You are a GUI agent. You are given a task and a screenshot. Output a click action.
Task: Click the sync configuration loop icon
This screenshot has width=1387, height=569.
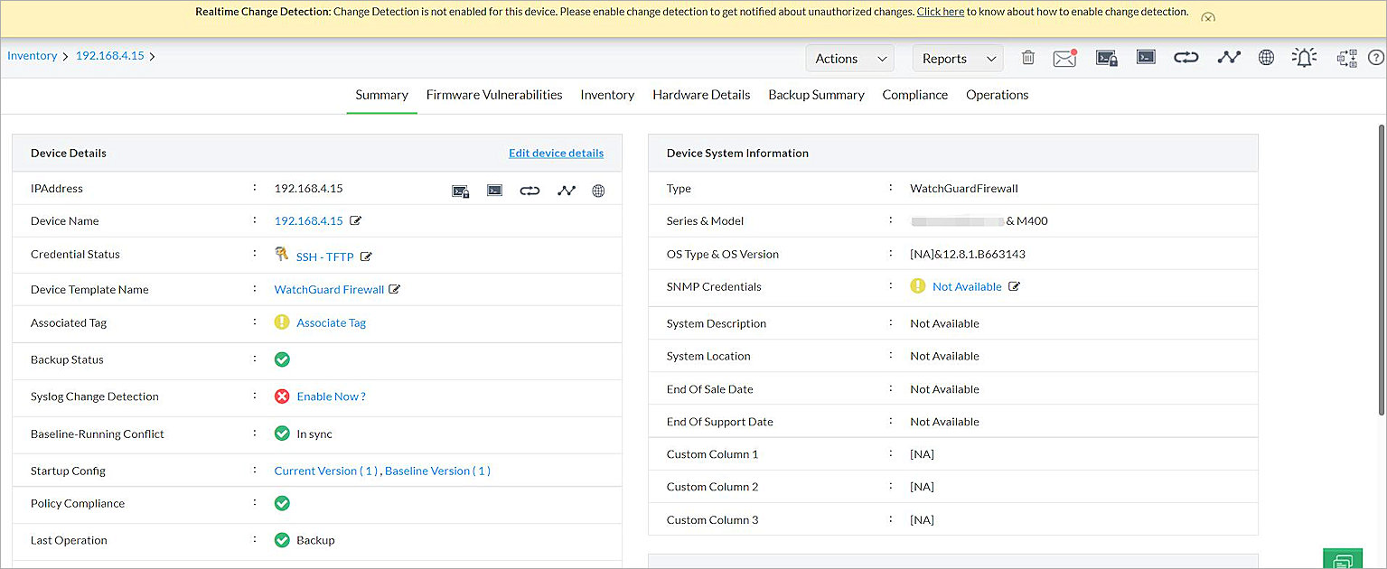pos(1186,57)
